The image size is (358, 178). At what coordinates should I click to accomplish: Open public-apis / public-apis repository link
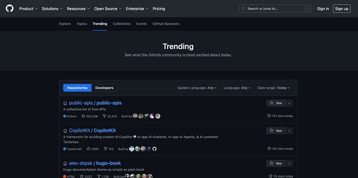(x=95, y=103)
